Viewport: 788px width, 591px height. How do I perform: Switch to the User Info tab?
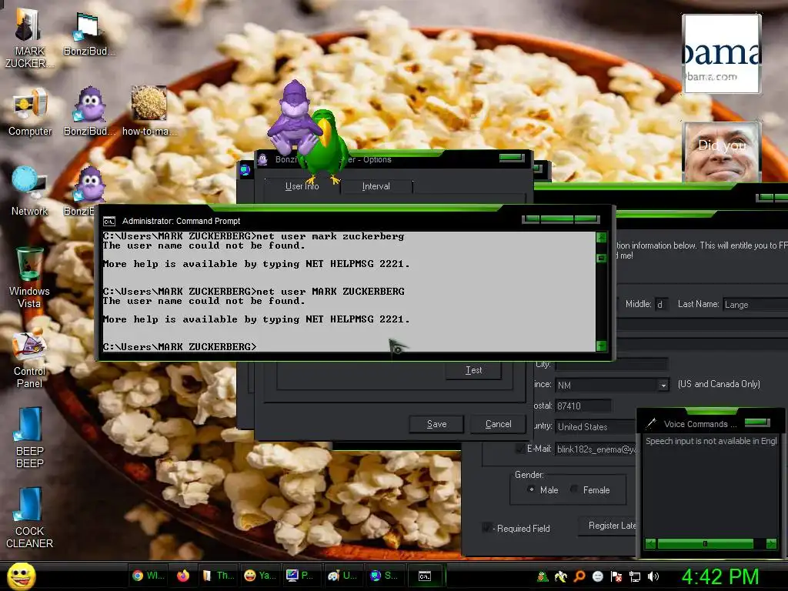[x=302, y=186]
